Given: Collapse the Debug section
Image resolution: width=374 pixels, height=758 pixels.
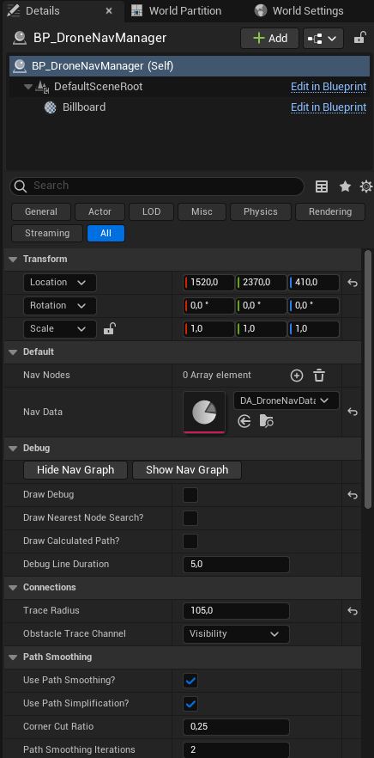Looking at the screenshot, I should click(13, 448).
